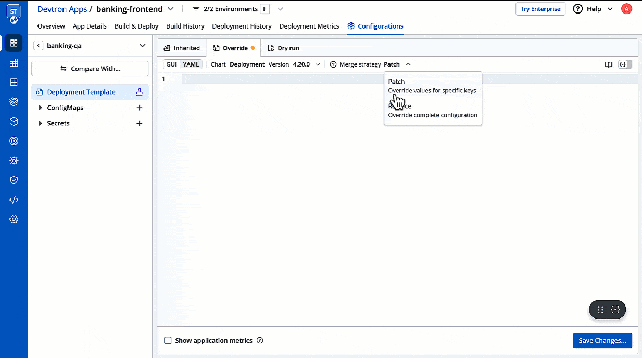This screenshot has width=642, height=358.
Task: Switch editor mode to GUI
Action: [x=171, y=64]
